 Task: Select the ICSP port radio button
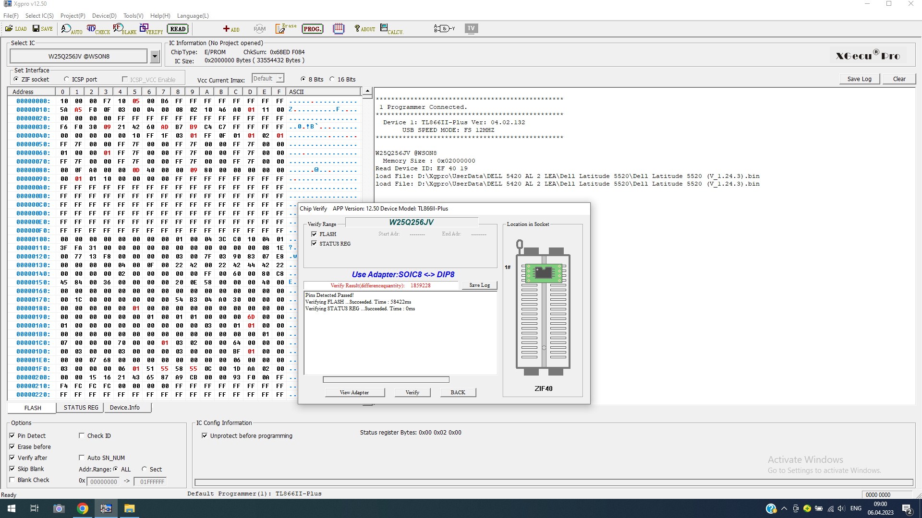click(x=67, y=79)
